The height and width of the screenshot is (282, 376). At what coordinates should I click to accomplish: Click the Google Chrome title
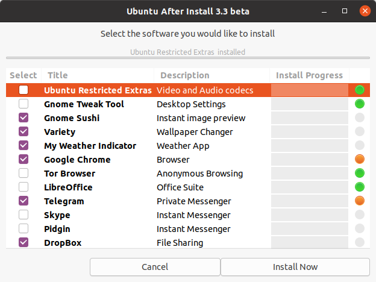pos(77,160)
